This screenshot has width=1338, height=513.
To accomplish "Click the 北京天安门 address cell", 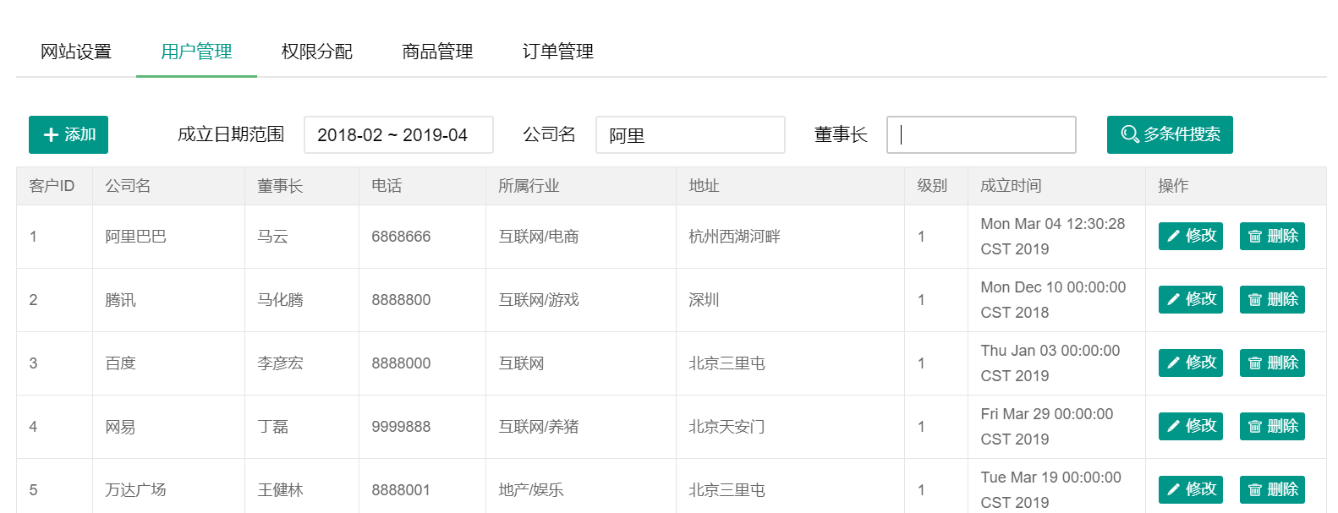I will click(791, 427).
